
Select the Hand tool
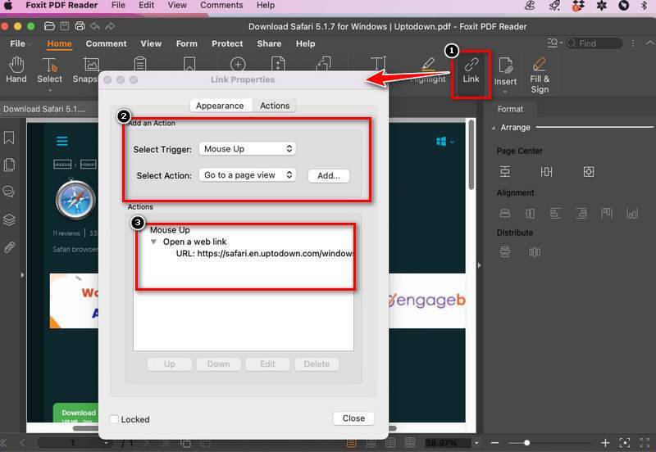(16, 70)
